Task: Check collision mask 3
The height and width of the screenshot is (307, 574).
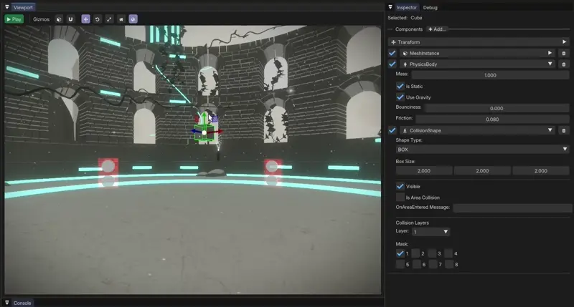Action: 433,253
